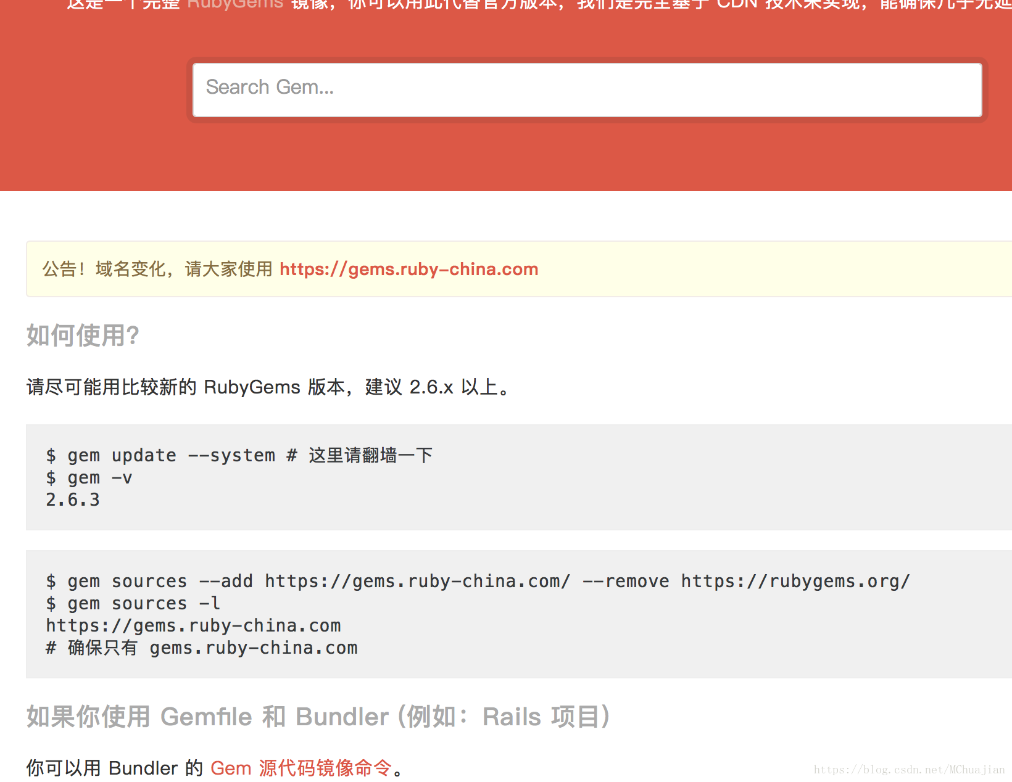Click the '# 确保只有 gems.ruby-china.com' comment

(x=202, y=648)
